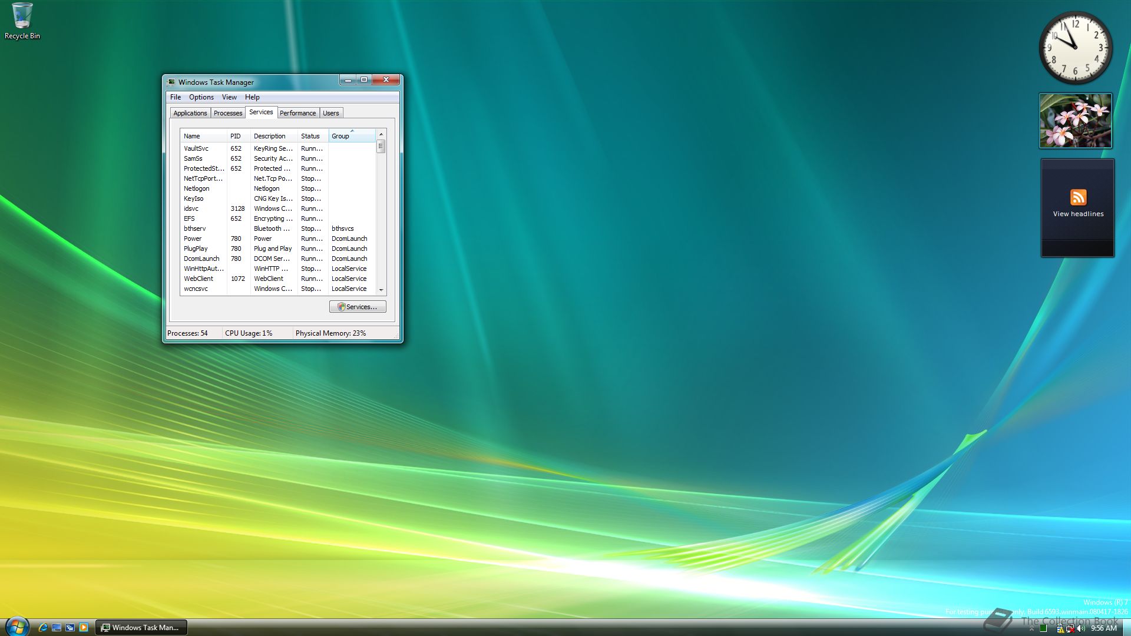Select the WinHttpAut... service row
This screenshot has width=1131, height=636.
[278, 269]
